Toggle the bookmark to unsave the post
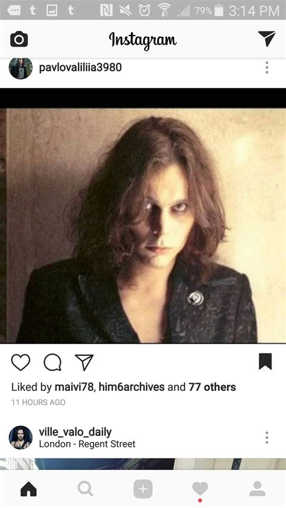Screen dimensions: 286x508 click(x=265, y=361)
